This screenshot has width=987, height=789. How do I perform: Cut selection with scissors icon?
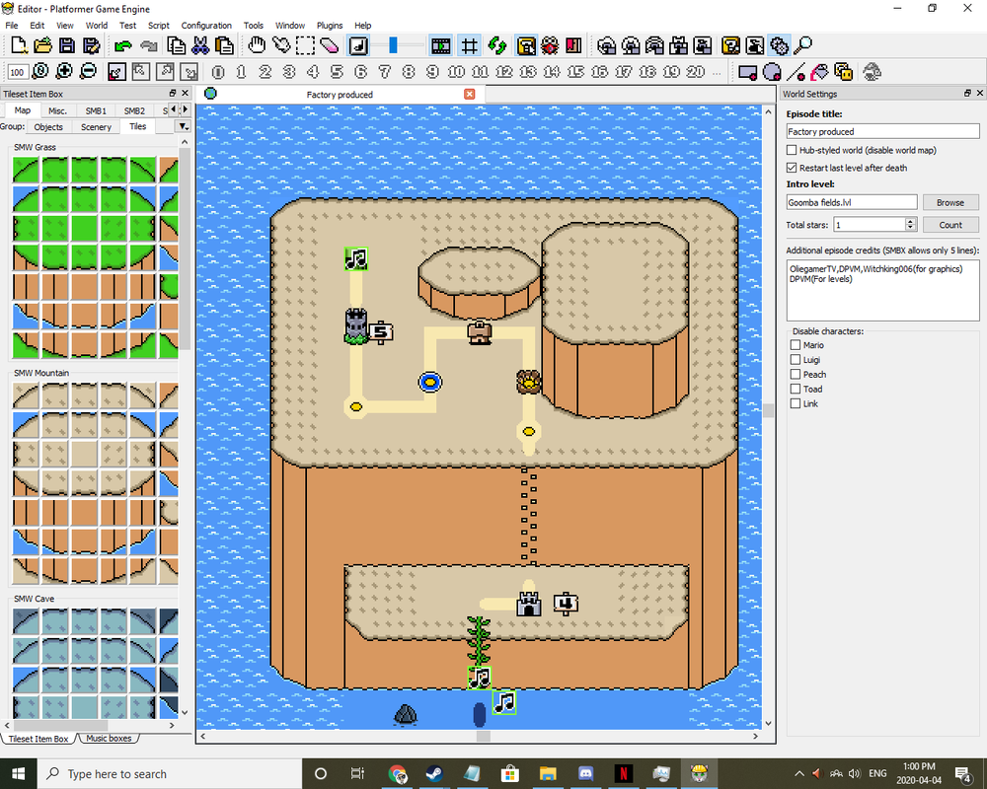200,45
